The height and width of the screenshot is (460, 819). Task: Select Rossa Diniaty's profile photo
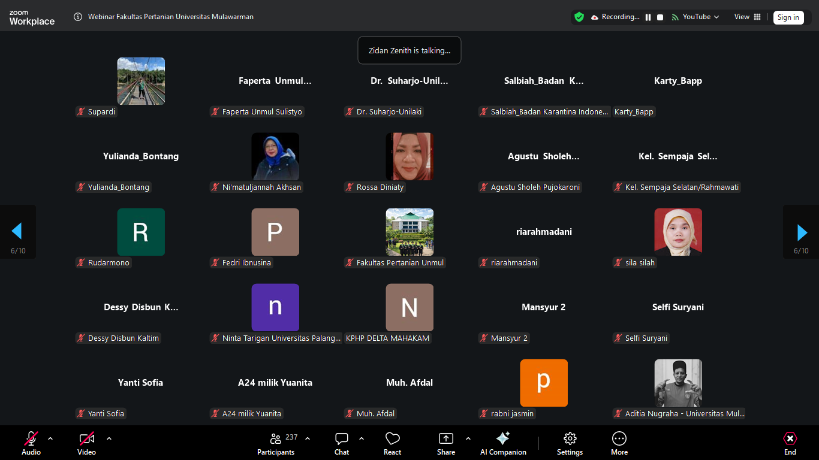pos(409,156)
